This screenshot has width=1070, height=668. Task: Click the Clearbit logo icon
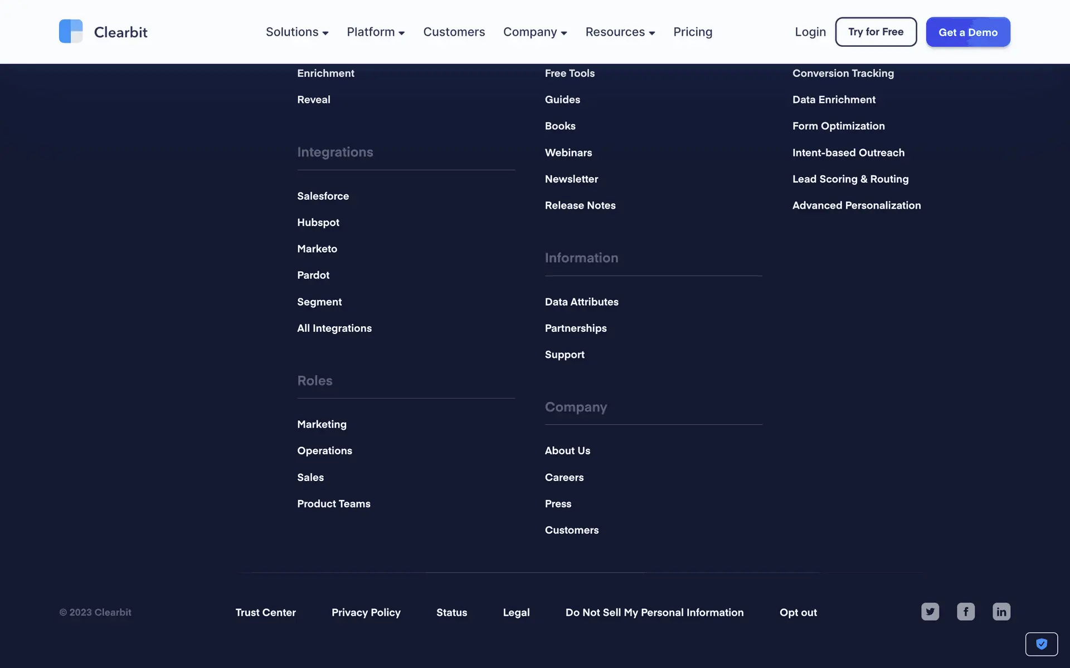point(71,32)
